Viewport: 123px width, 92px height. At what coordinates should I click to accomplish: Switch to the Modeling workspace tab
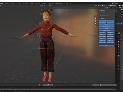[7, 4]
